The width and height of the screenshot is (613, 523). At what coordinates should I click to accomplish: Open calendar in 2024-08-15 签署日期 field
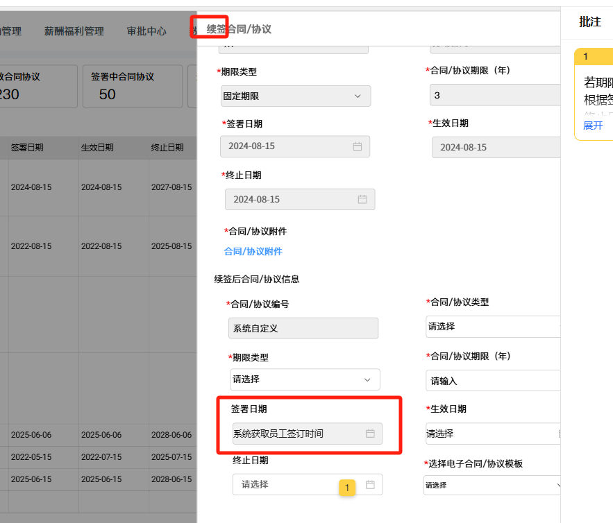point(358,147)
